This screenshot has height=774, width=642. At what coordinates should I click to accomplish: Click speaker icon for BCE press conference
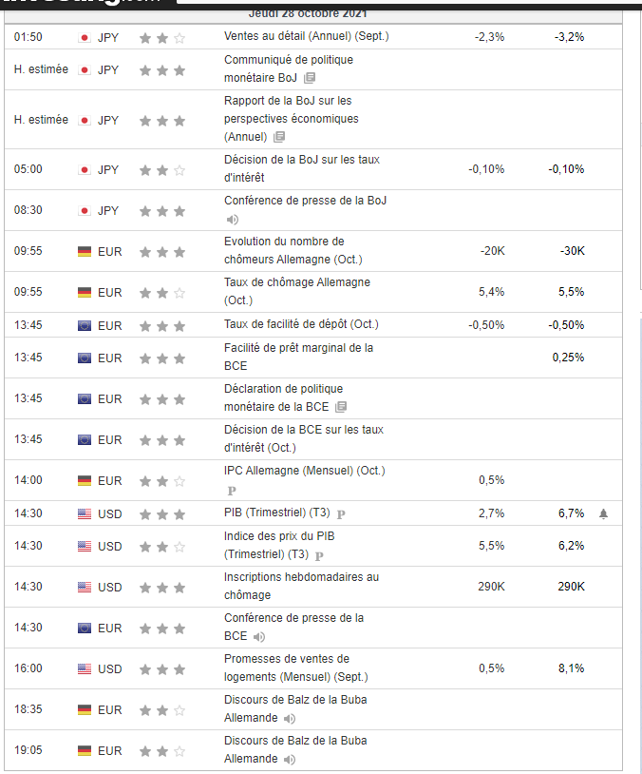259,636
